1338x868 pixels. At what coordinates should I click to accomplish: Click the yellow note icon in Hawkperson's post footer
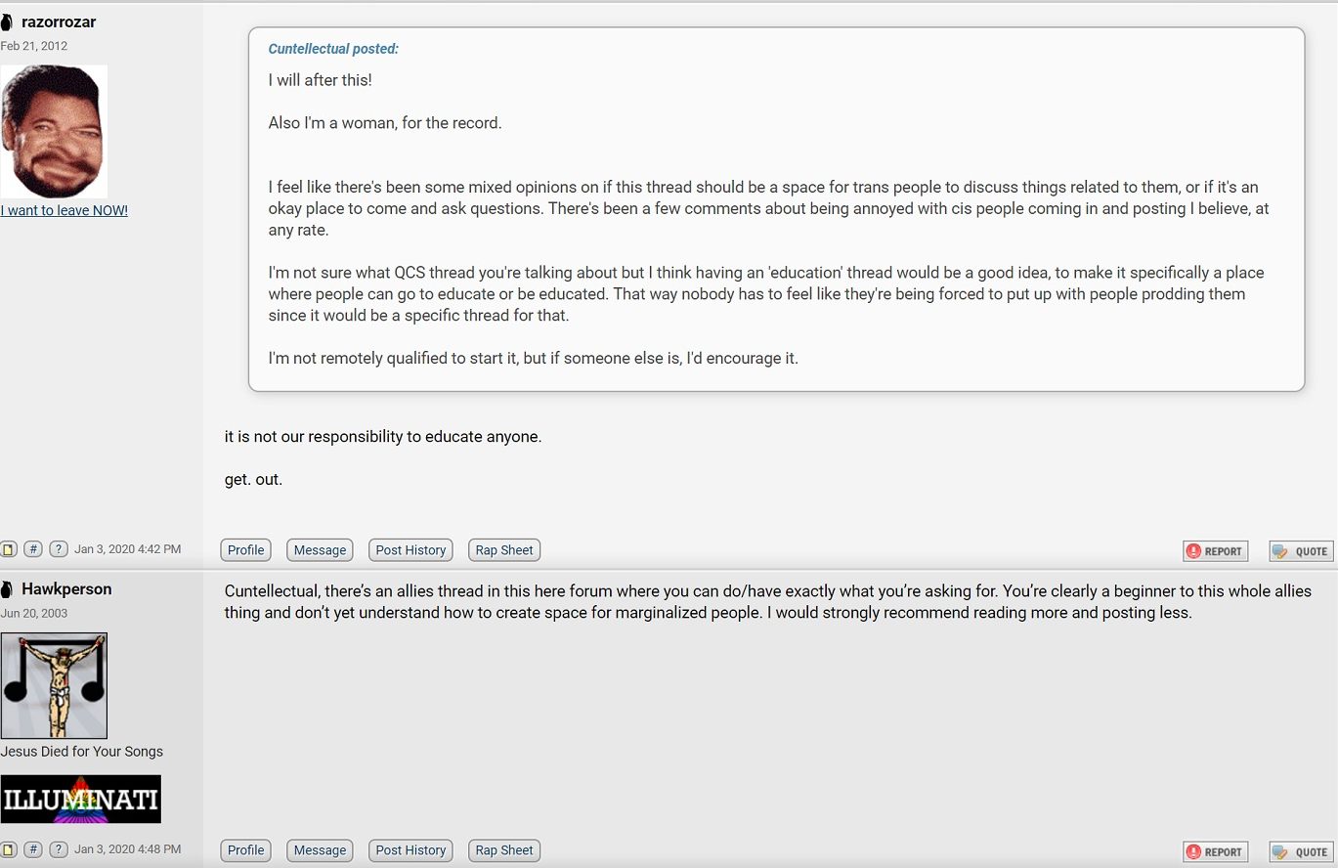point(9,849)
